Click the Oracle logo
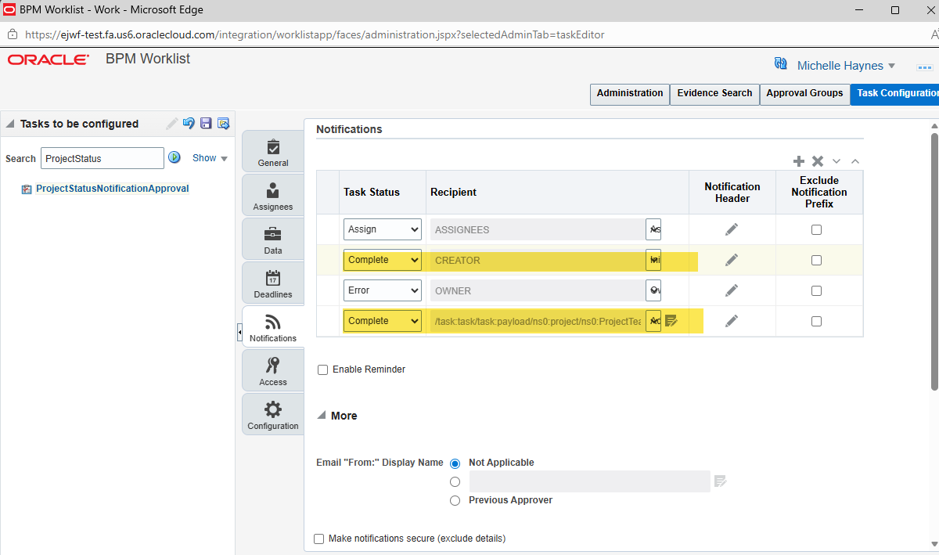Screen dimensions: 939x555 tap(49, 59)
